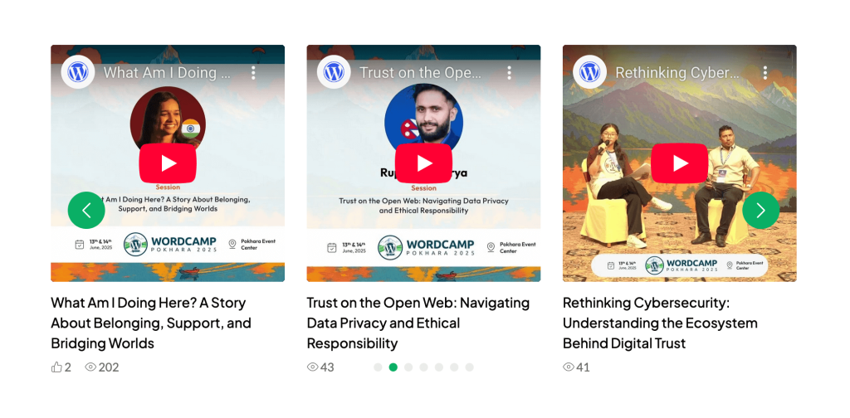Select the last carousel pagination dot

pos(470,367)
